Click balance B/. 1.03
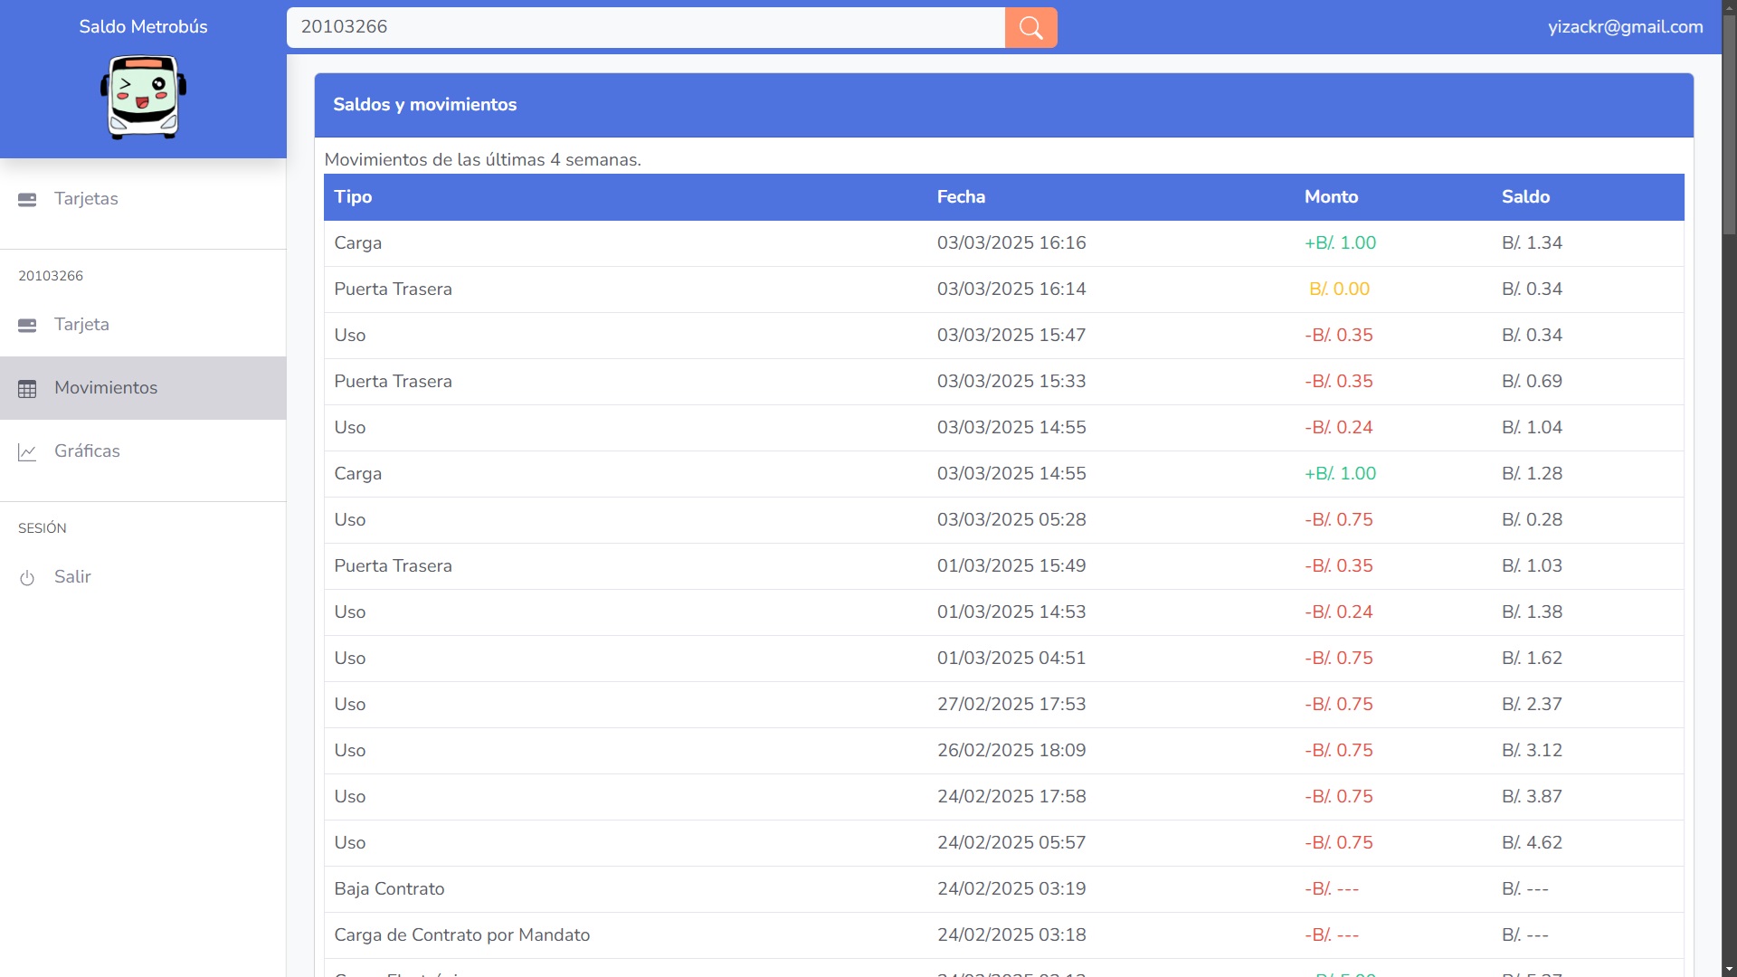The height and width of the screenshot is (977, 1737). tap(1532, 565)
